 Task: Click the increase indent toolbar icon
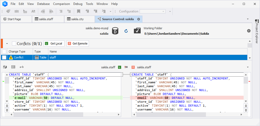pyautogui.click(x=51, y=11)
